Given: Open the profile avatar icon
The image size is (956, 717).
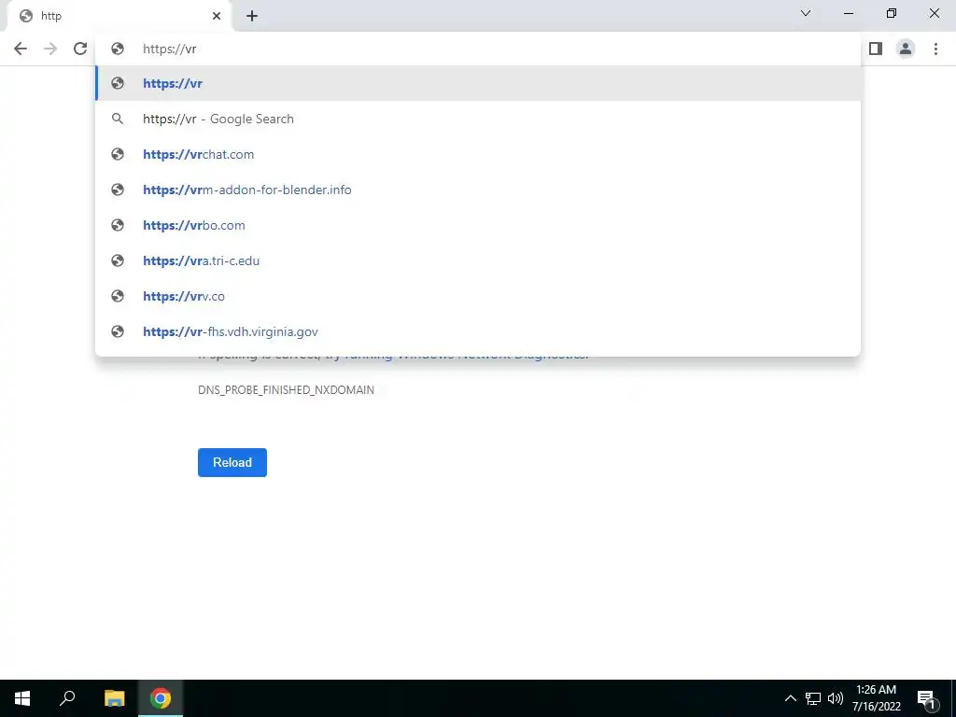Looking at the screenshot, I should [906, 49].
